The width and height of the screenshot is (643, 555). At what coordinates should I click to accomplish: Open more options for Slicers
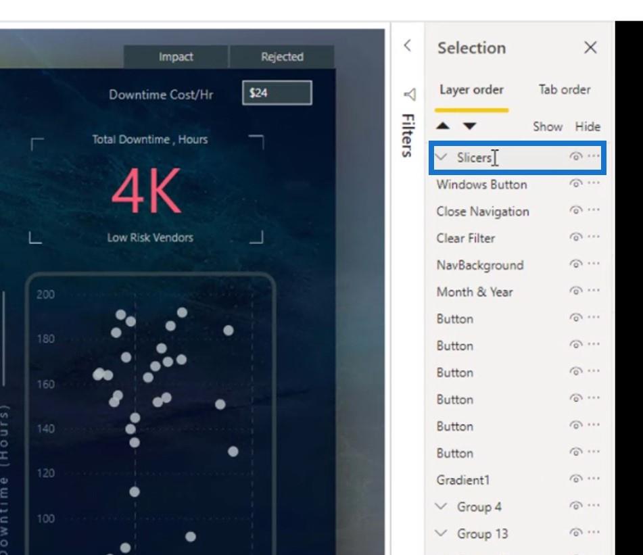(594, 156)
